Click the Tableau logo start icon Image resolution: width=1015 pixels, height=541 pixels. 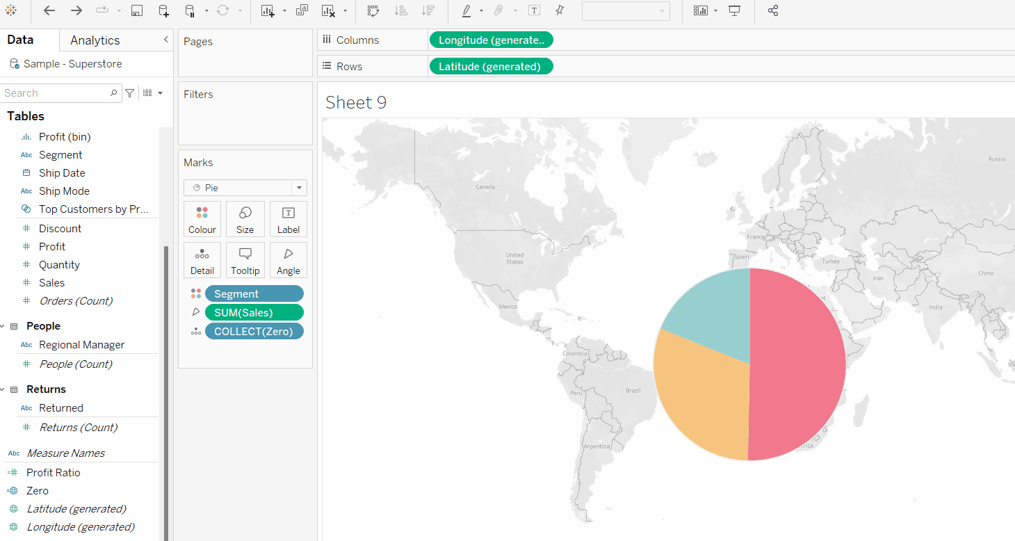11,10
